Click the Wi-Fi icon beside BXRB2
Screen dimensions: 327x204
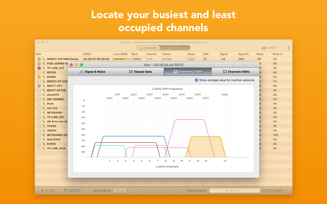coord(44,77)
